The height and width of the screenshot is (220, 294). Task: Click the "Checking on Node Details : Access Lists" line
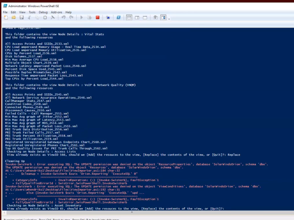pyautogui.click(x=41, y=151)
